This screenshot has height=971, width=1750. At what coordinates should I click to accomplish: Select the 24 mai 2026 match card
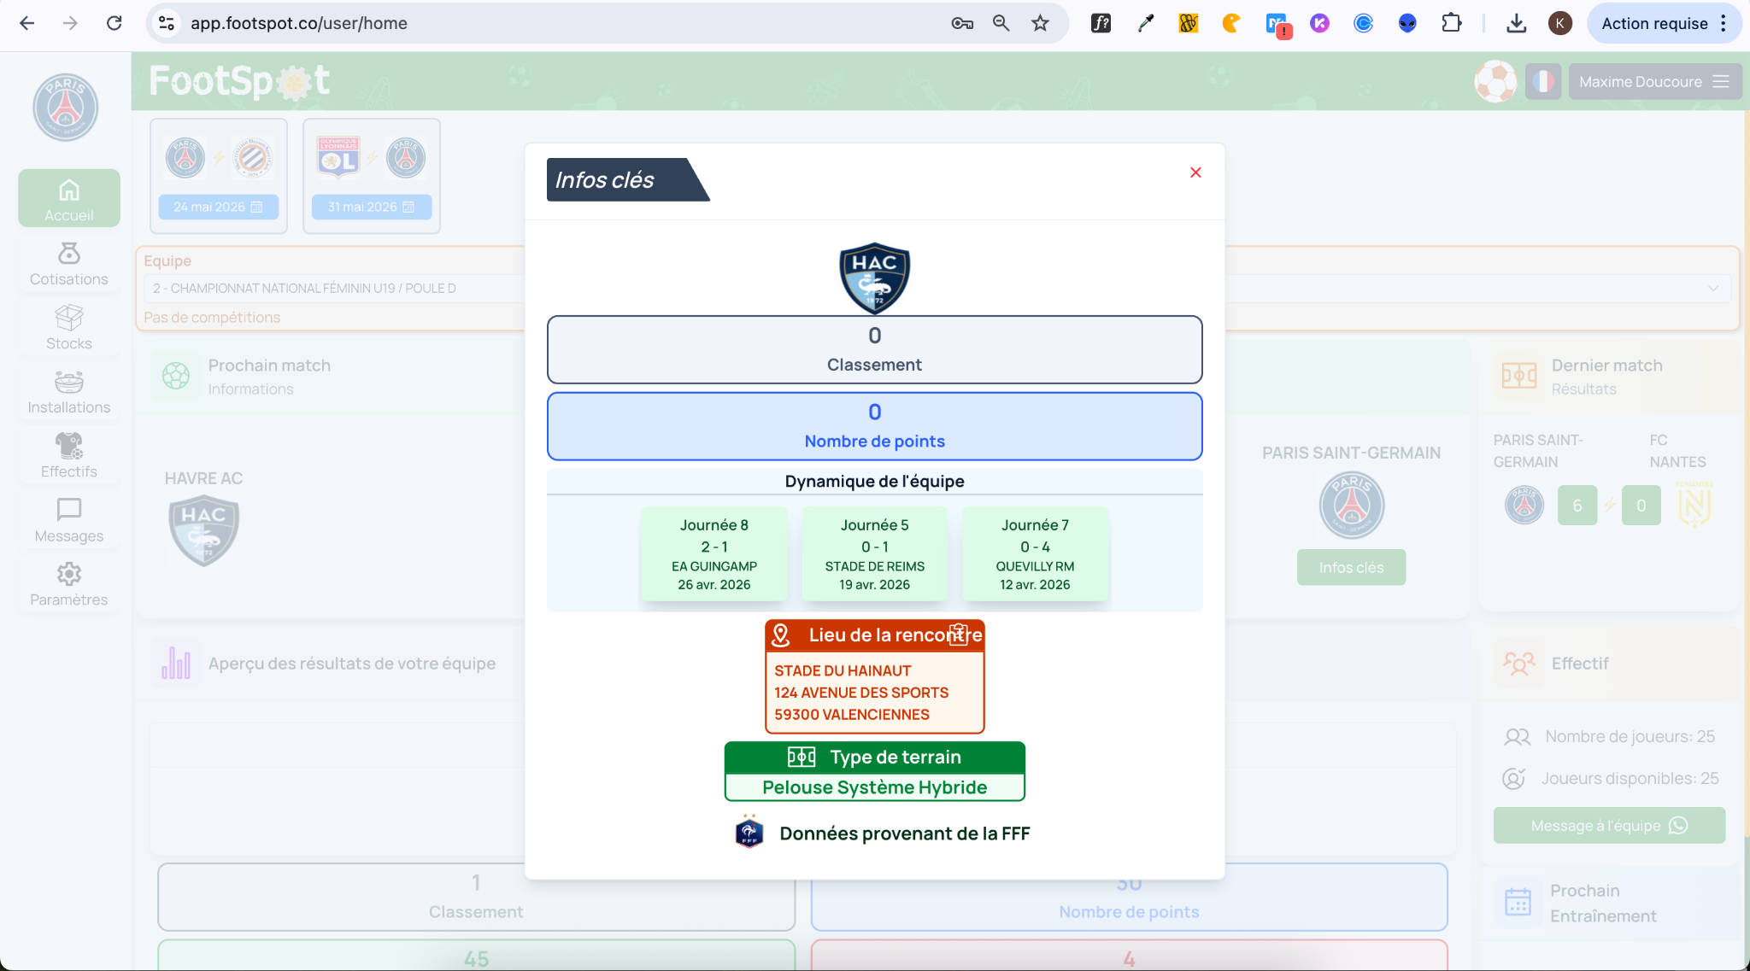219,176
